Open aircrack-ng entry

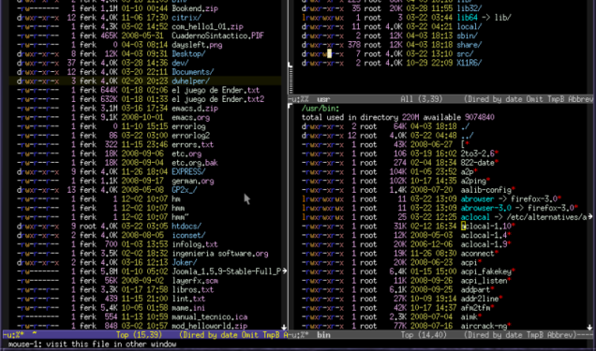484,326
